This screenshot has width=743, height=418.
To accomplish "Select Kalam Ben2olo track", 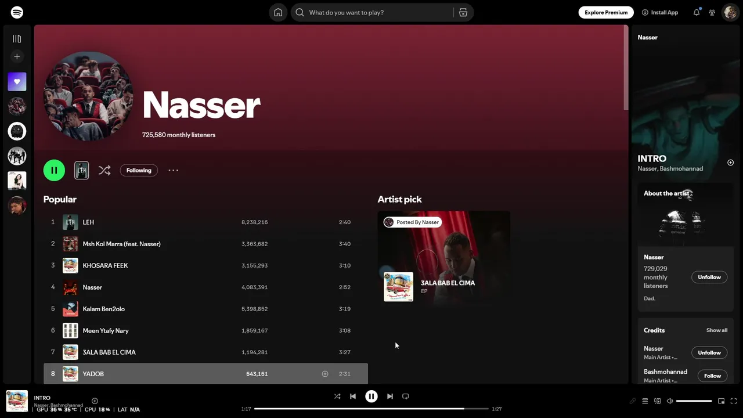I will (205, 309).
